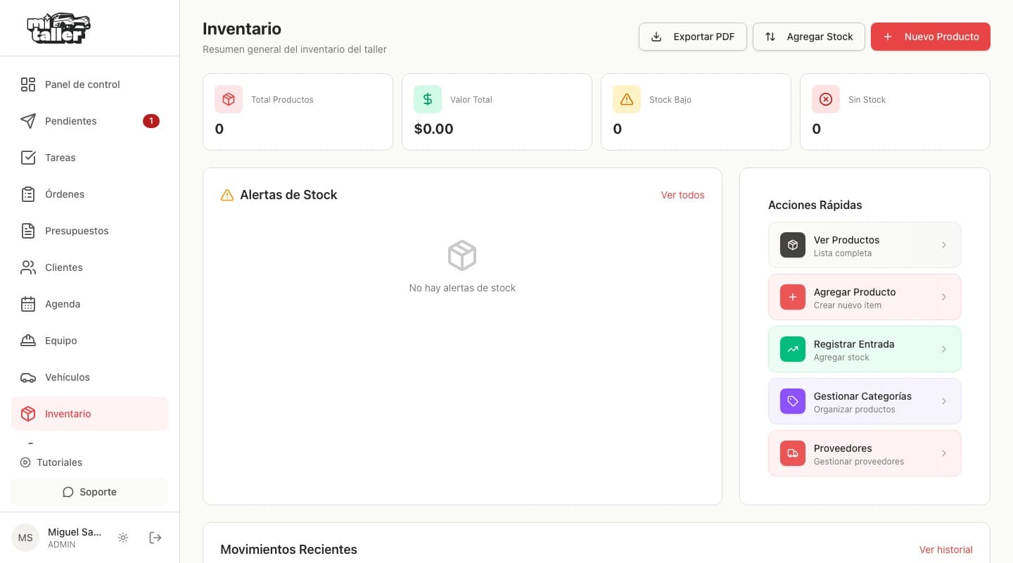The image size is (1013, 563).
Task: Click the Agenda calendar icon
Action: pyautogui.click(x=28, y=304)
